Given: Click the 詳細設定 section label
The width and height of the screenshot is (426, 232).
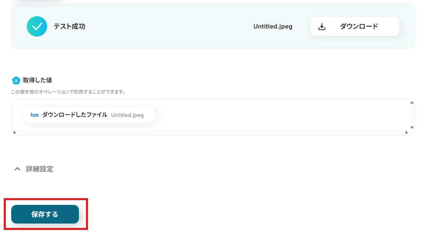Looking at the screenshot, I should (40, 169).
